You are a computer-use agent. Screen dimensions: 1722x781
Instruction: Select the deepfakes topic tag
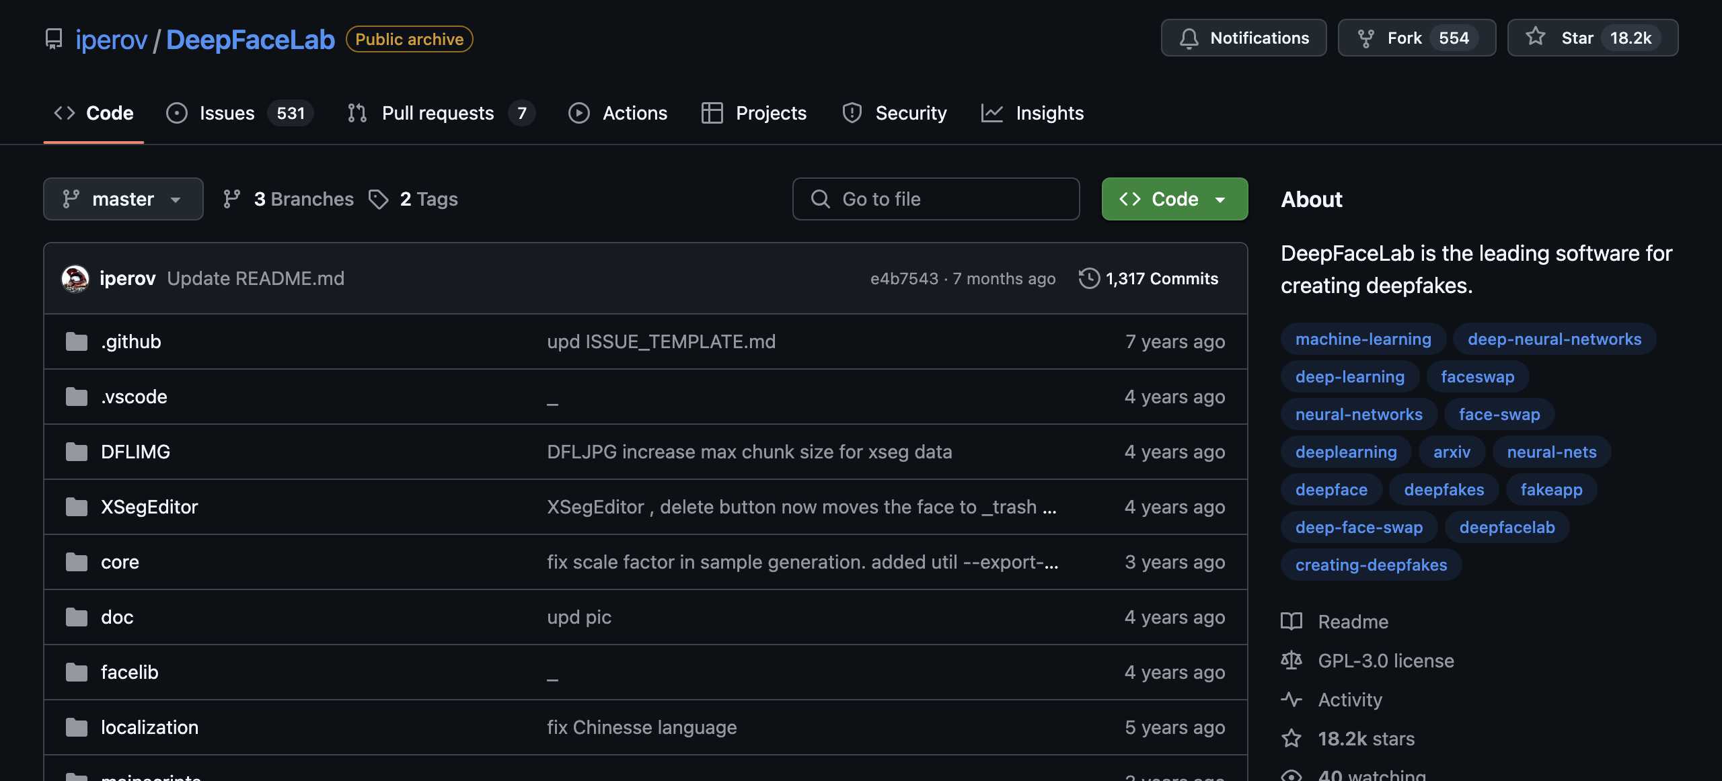[x=1444, y=489]
